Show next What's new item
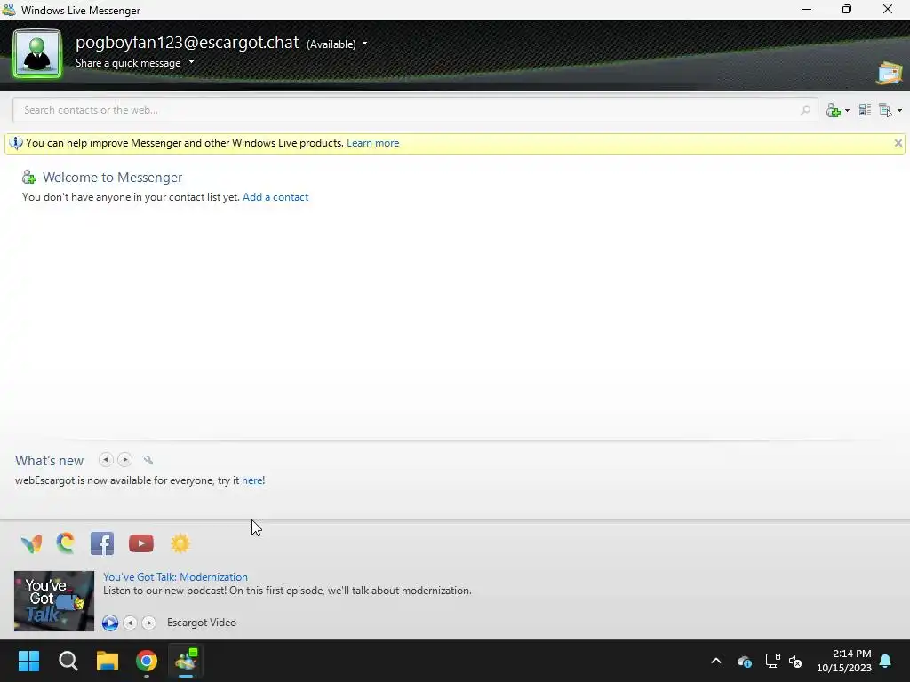This screenshot has width=910, height=682. tap(124, 460)
